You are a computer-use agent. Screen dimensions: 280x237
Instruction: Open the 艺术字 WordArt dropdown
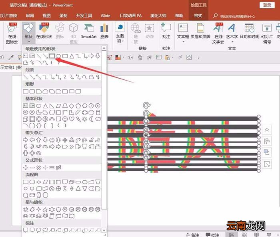[x=232, y=33]
